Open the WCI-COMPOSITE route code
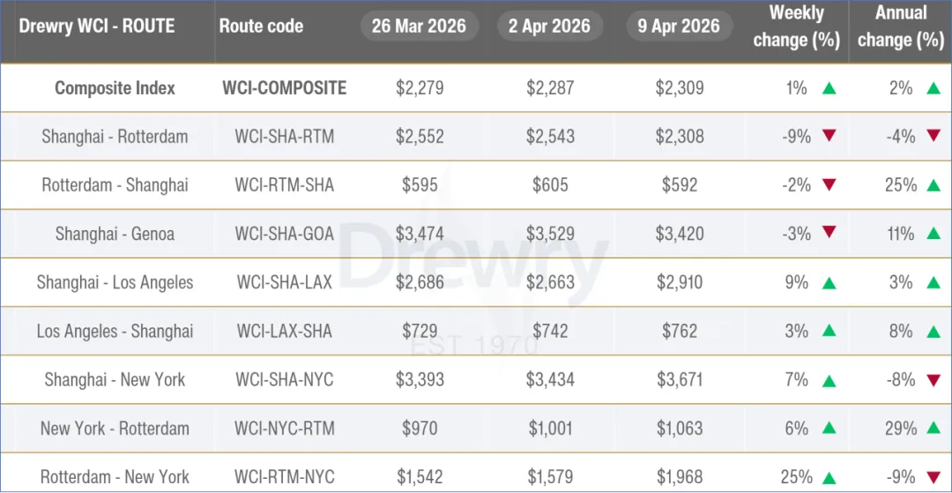 (x=284, y=88)
